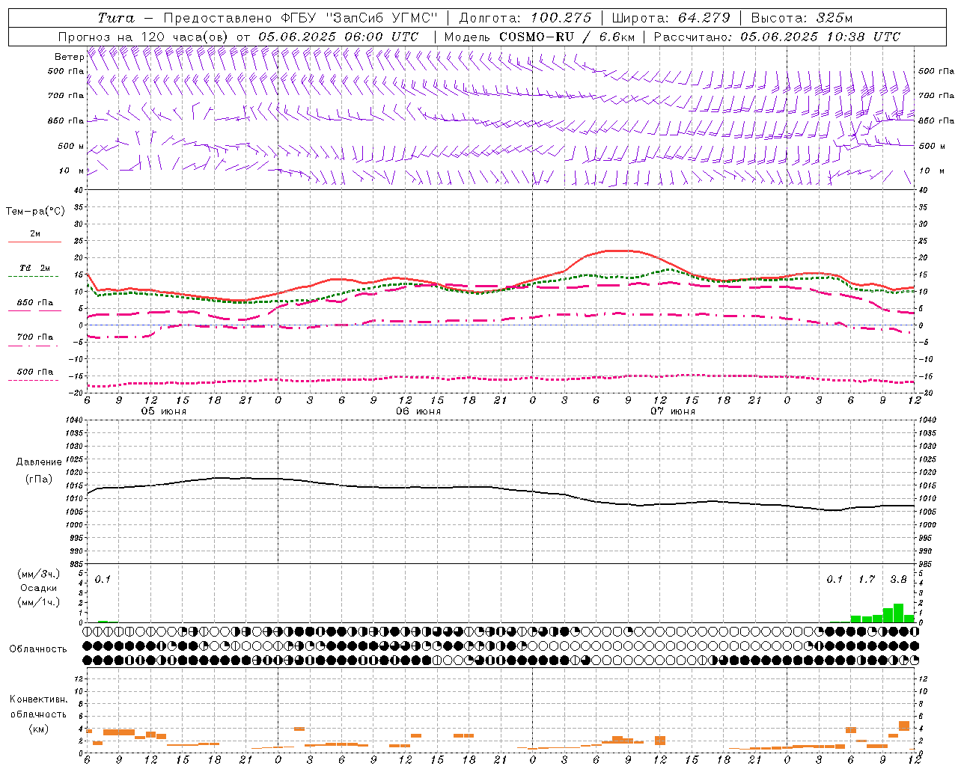Screen dimensions: 958x766
Task: Select the 'Модель COSMO-RU / 6.6км' model label
Action: pyautogui.click(x=539, y=37)
